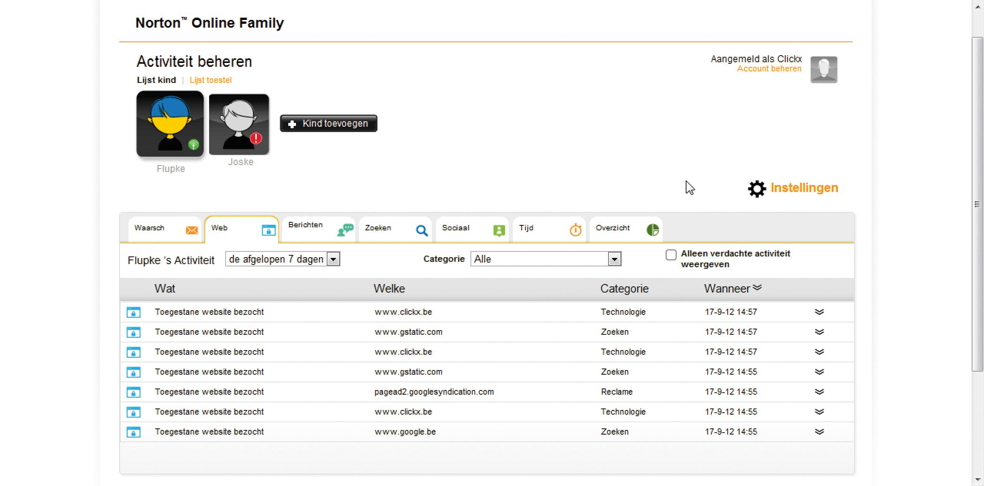This screenshot has height=486, width=984.
Task: Open the Categorie 'Alle' dropdown
Action: (614, 259)
